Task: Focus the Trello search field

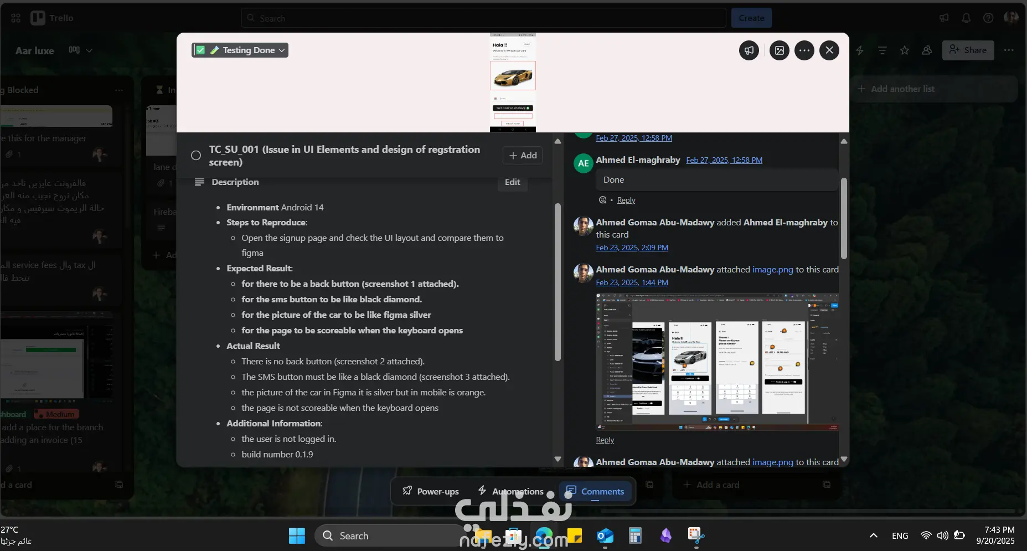Action: point(483,18)
